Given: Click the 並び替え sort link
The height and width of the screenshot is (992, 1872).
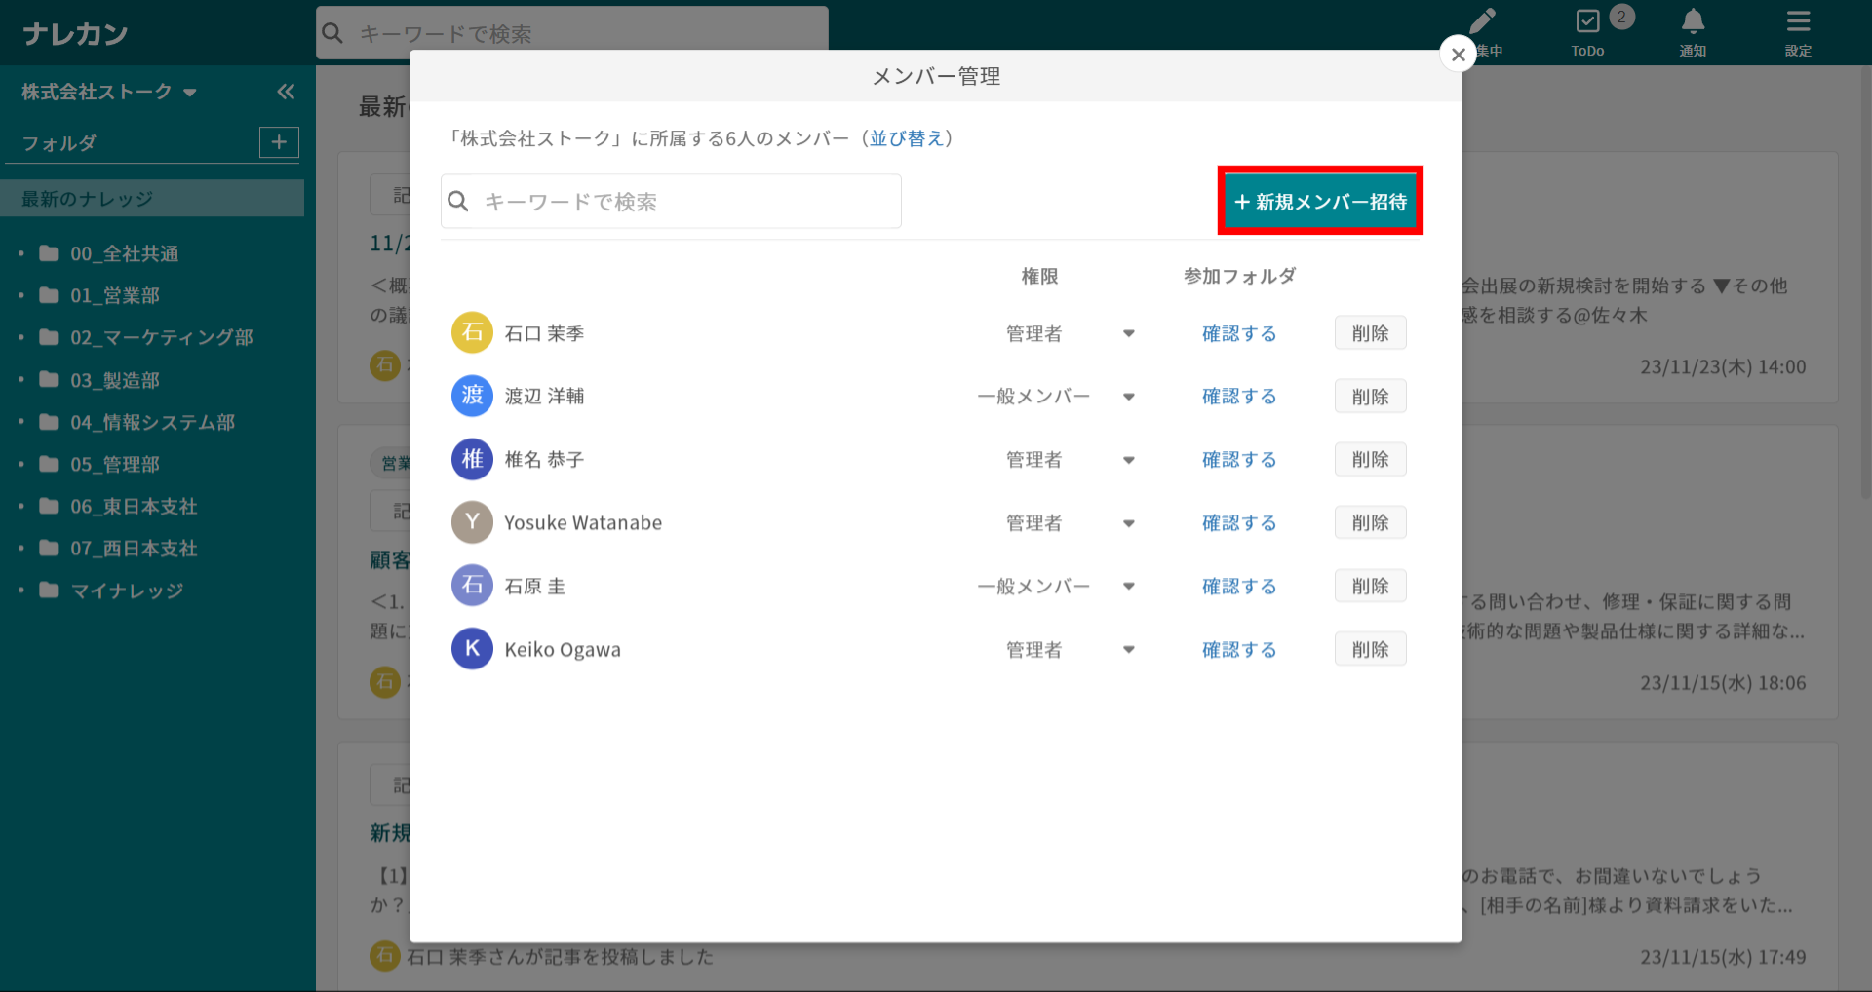Looking at the screenshot, I should 907,138.
